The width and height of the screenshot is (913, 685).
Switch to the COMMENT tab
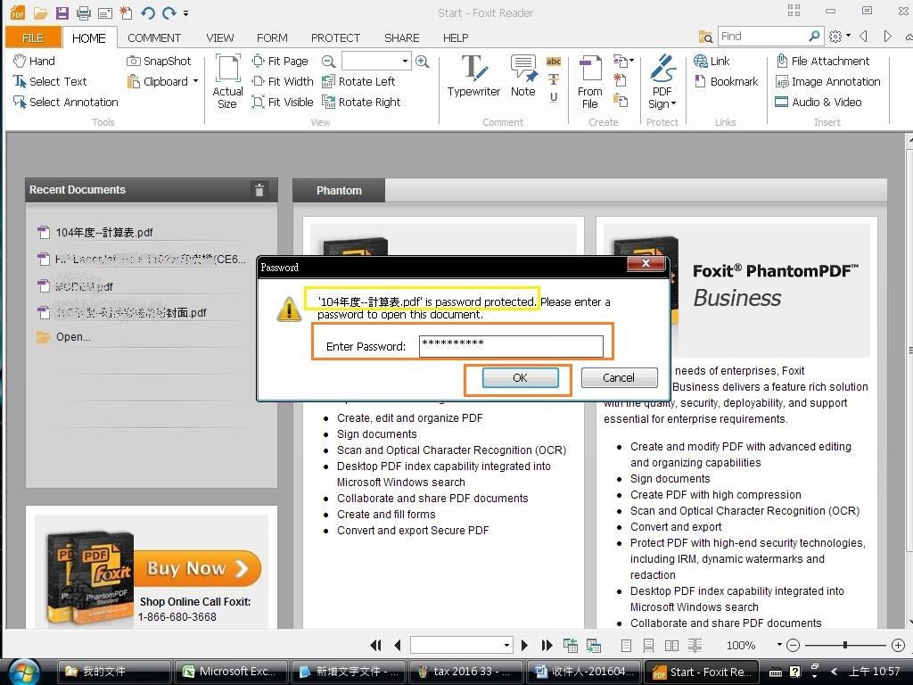click(x=154, y=37)
